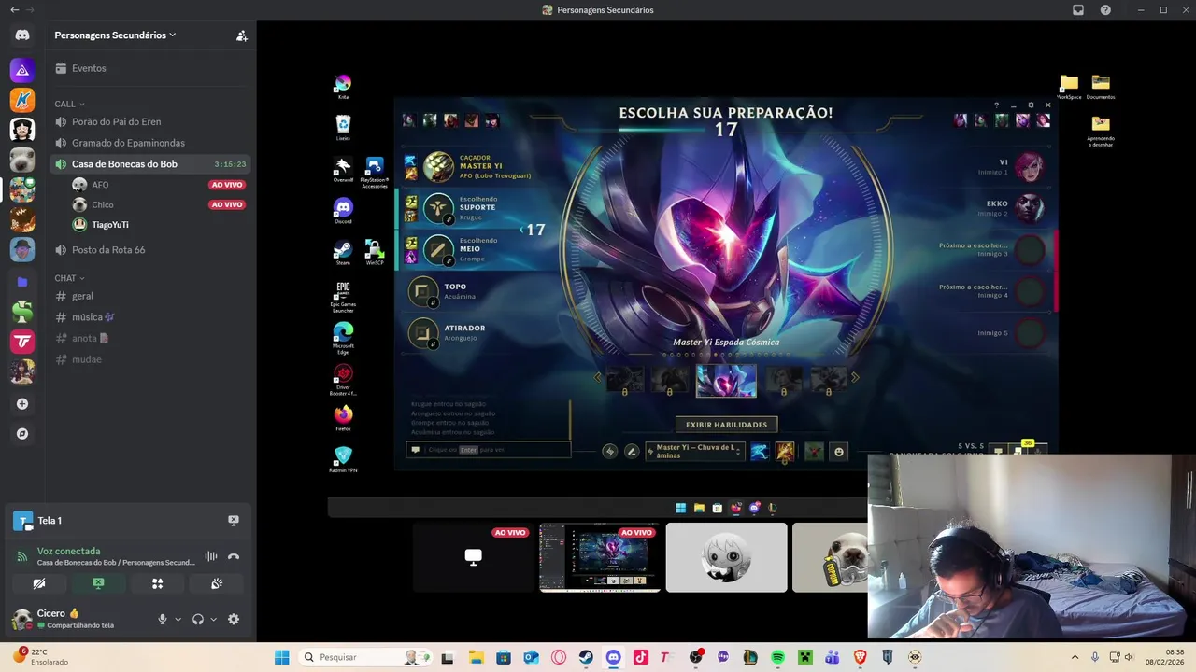Image resolution: width=1196 pixels, height=672 pixels.
Task: Click EXIBIR HABILIDADES in the stream
Action: (x=726, y=425)
